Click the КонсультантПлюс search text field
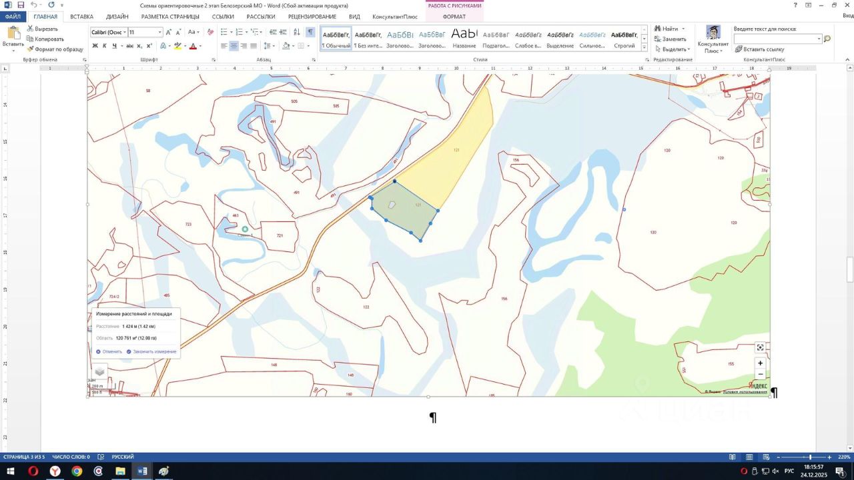The image size is (854, 480). pos(777,39)
